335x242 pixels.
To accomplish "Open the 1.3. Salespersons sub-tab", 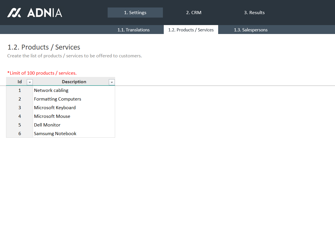I will tap(251, 30).
